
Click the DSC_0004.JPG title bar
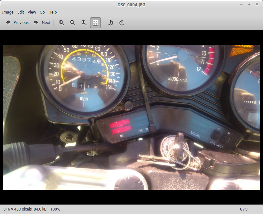[x=131, y=4]
